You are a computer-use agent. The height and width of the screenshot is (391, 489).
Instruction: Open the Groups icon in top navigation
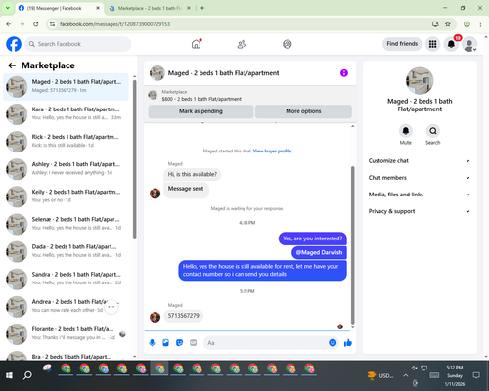(288, 44)
